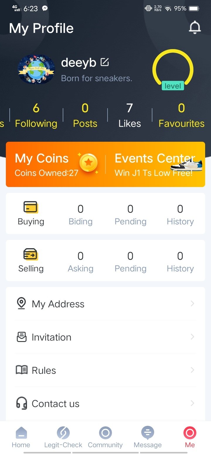Open the deeyb profile avatar picture
The width and height of the screenshot is (211, 454).
[x=36, y=69]
